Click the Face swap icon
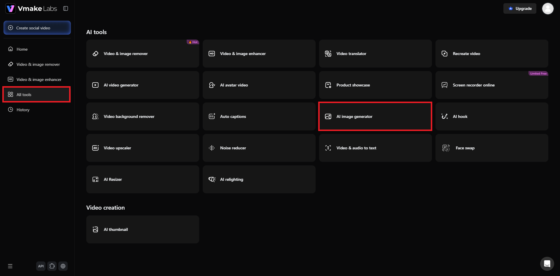Viewport: 560px width, 276px height. (x=446, y=148)
